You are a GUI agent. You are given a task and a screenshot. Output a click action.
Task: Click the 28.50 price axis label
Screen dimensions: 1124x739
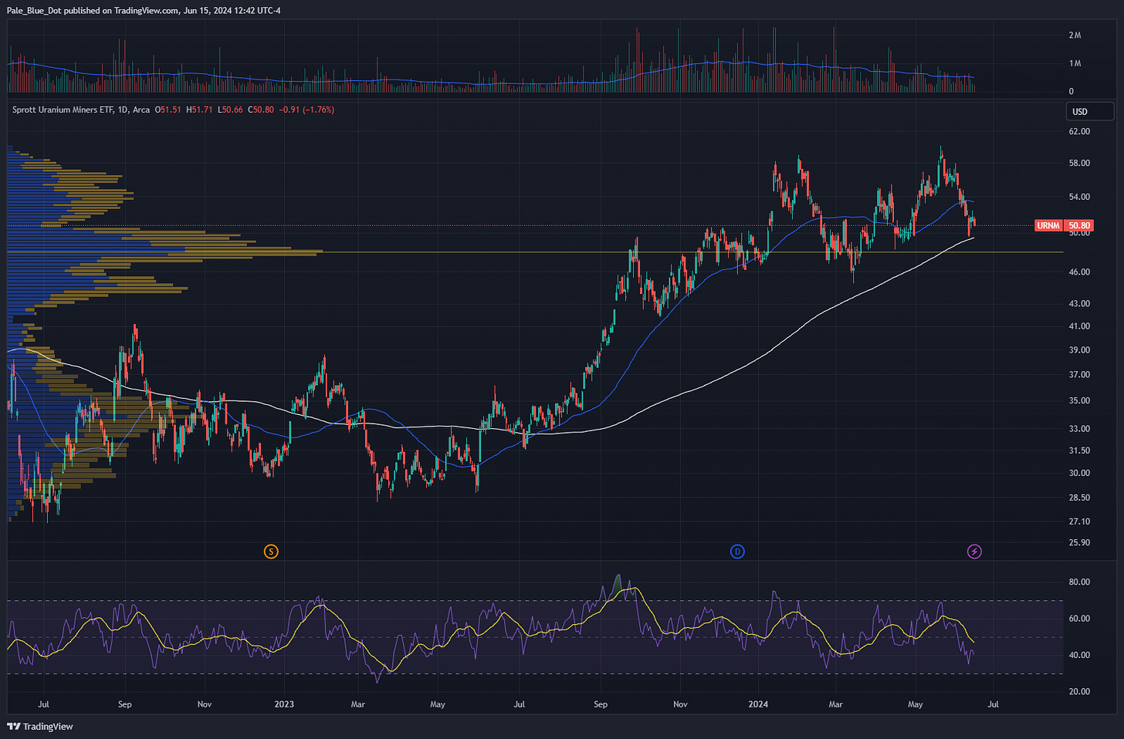[1079, 497]
